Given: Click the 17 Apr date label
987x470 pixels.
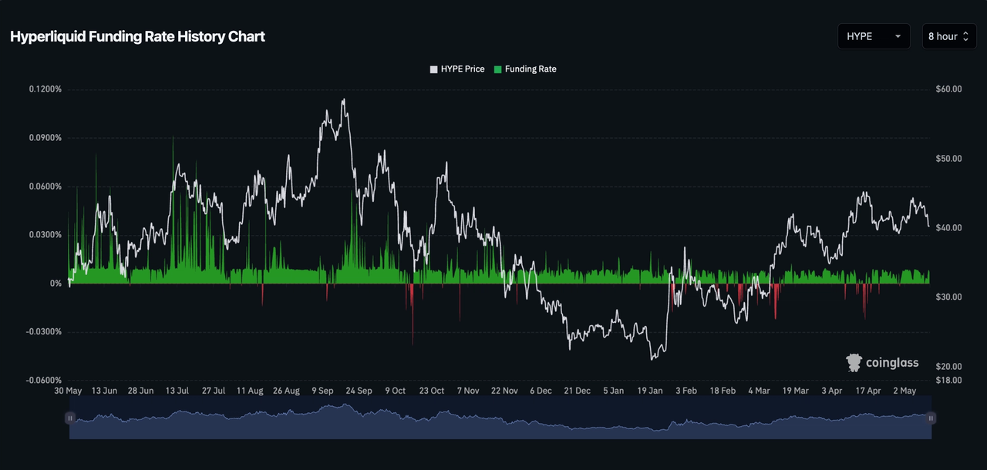Looking at the screenshot, I should [868, 391].
